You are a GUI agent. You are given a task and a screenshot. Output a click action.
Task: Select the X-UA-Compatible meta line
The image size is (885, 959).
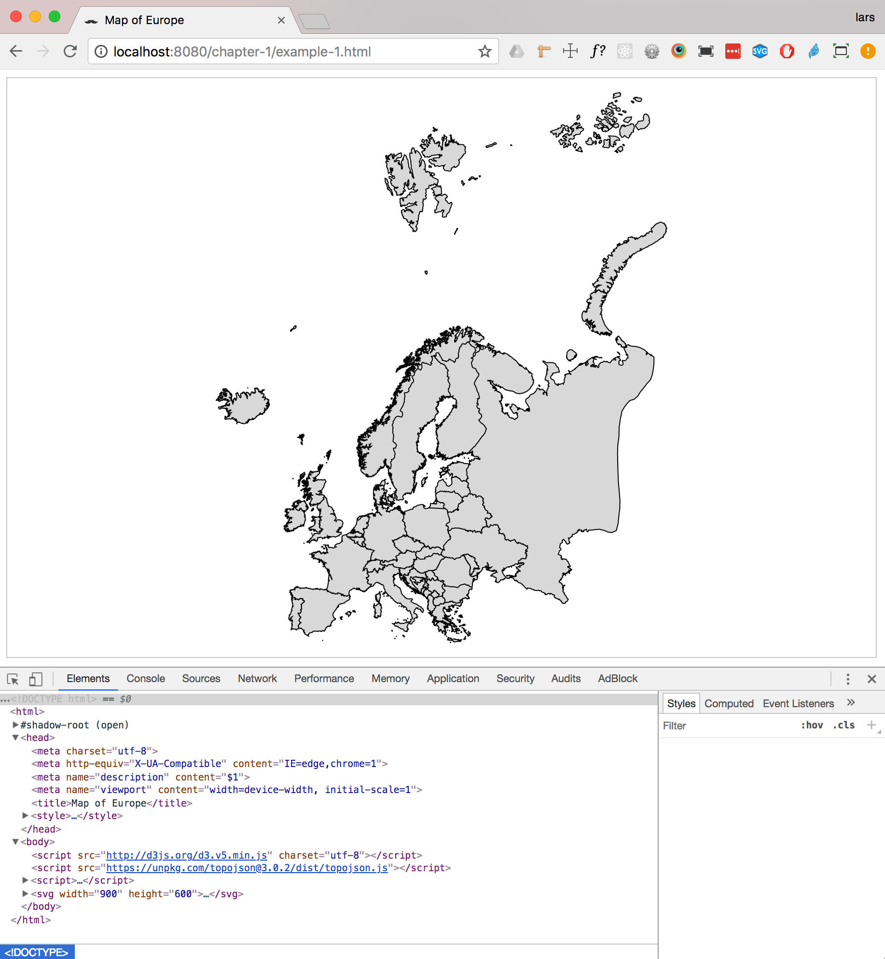coord(209,764)
